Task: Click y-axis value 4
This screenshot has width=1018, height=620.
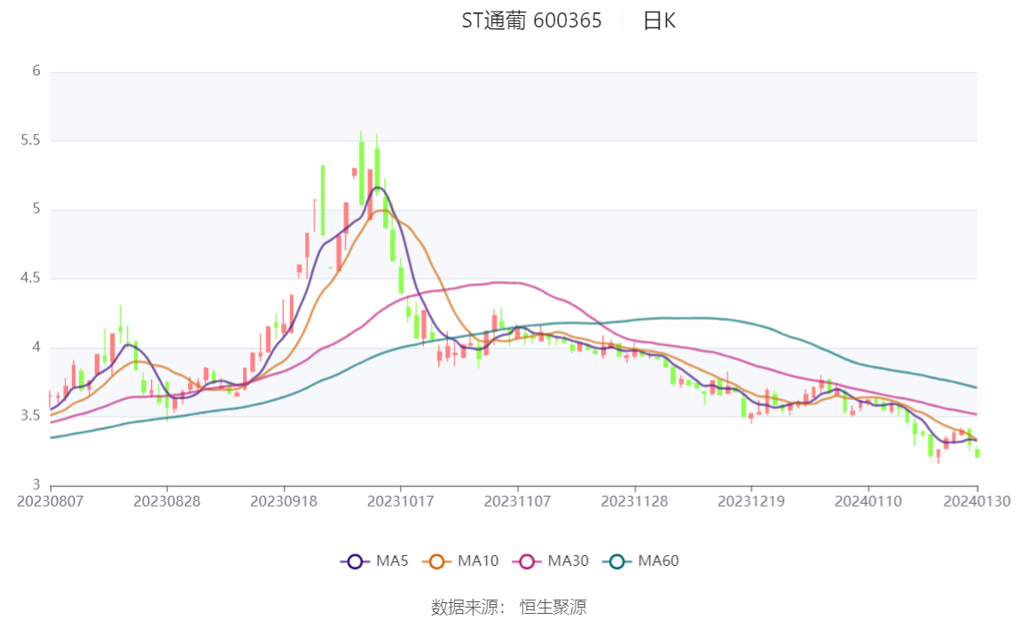Action: coord(36,348)
